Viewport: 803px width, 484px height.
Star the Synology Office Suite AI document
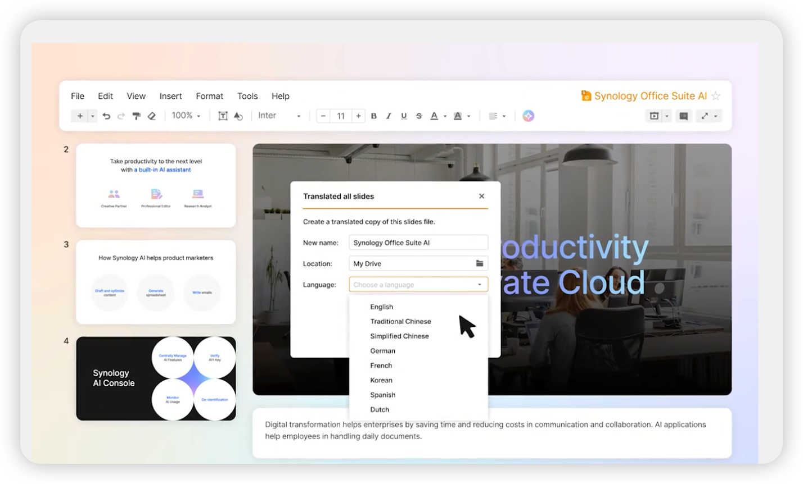(716, 96)
